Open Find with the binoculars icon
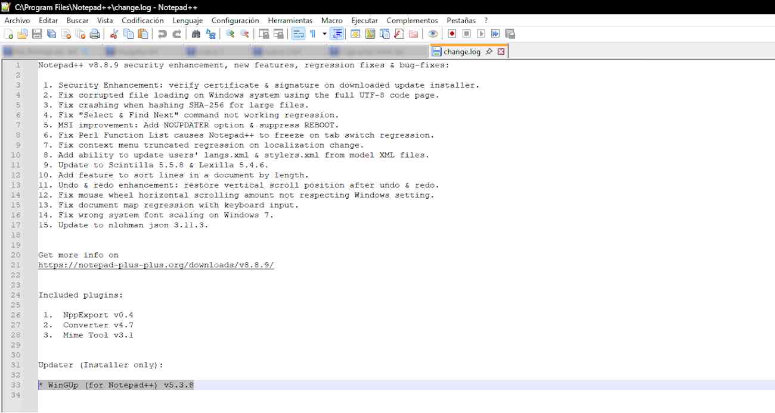The image size is (775, 413). 196,34
